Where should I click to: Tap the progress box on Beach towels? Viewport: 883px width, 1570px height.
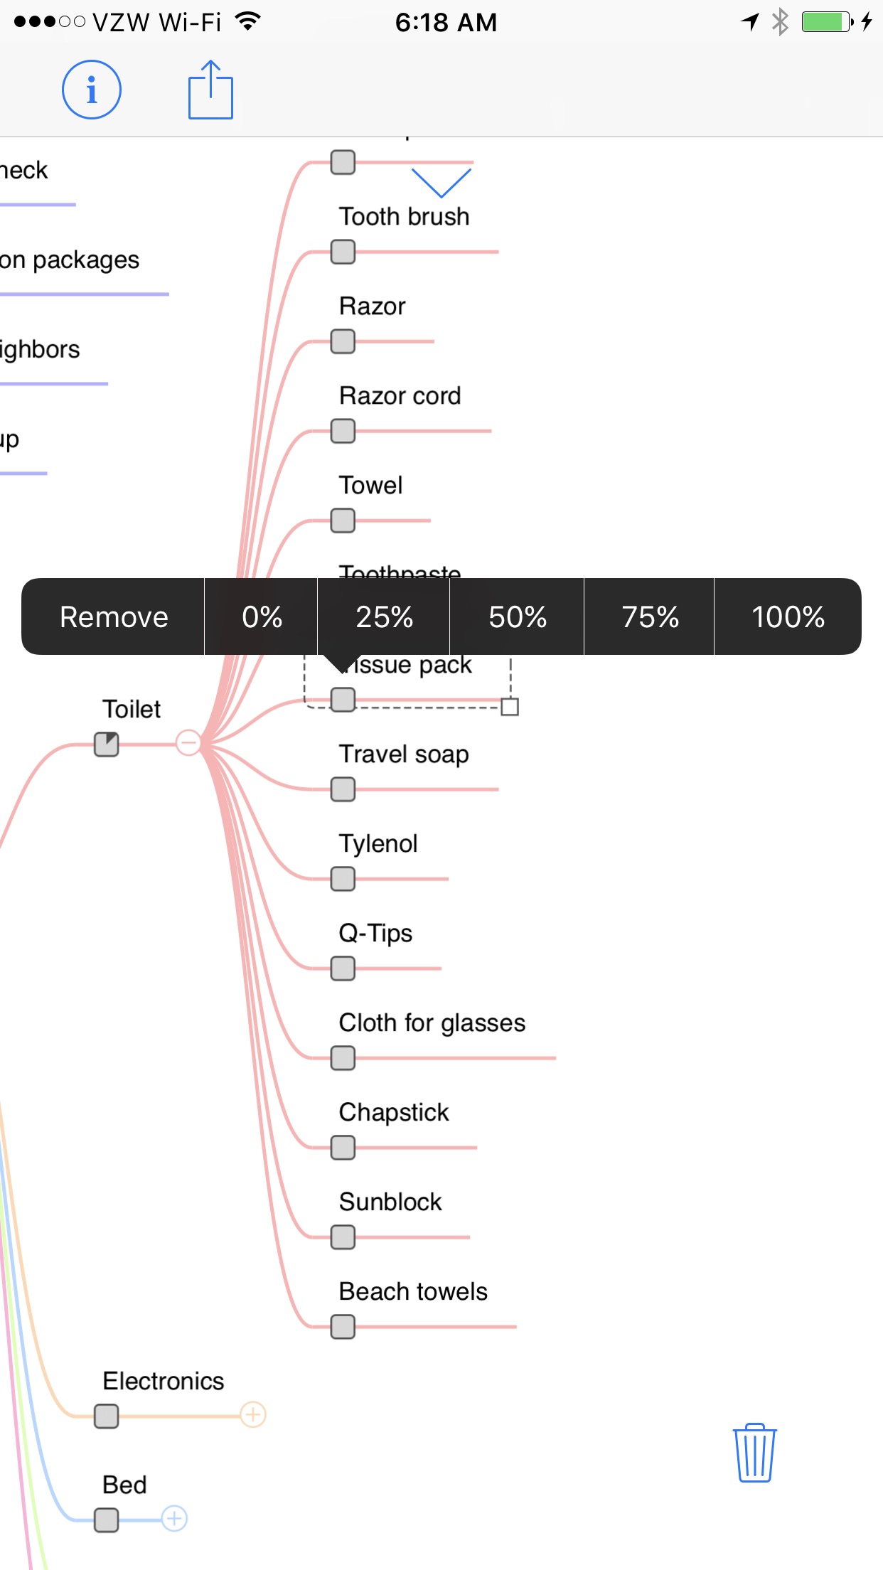(342, 1325)
